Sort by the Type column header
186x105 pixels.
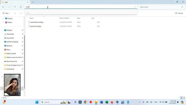tap(78, 18)
